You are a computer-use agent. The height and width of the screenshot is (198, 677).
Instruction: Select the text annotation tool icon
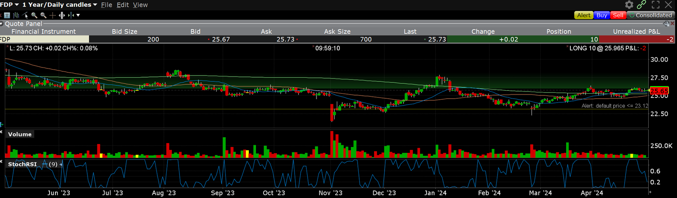click(7, 15)
